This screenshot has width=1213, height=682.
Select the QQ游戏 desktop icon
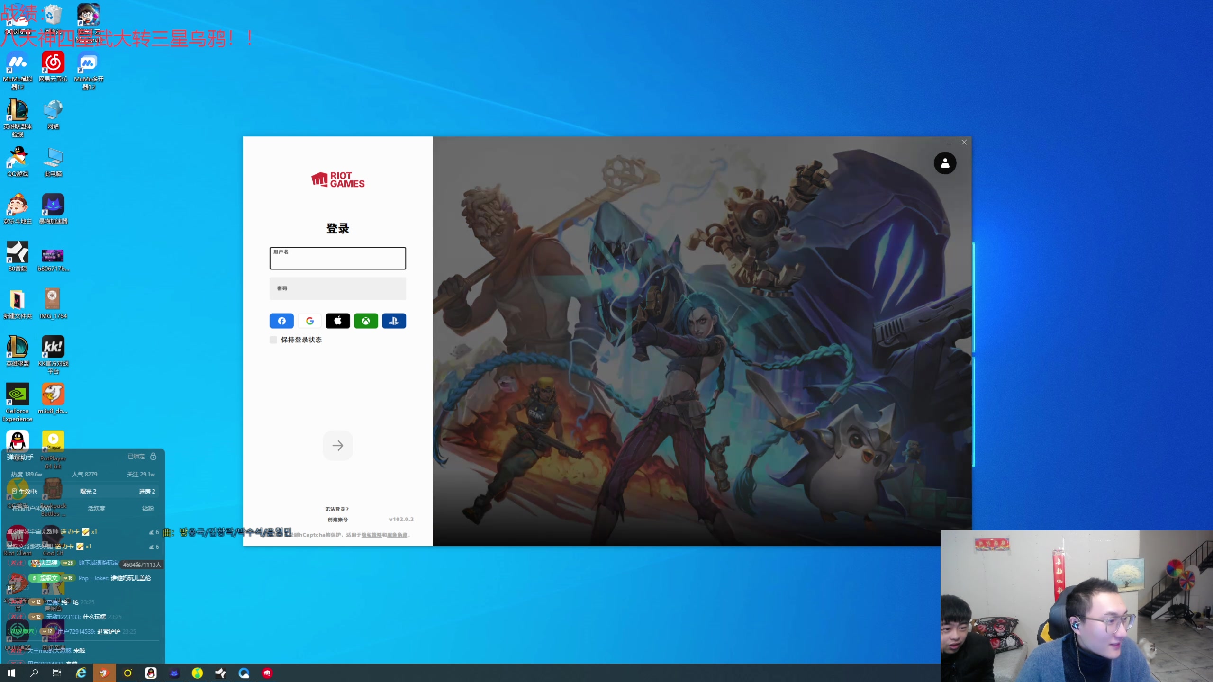click(18, 162)
